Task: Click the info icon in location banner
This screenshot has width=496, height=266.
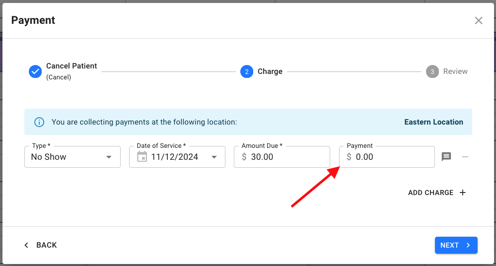Action: (x=39, y=122)
